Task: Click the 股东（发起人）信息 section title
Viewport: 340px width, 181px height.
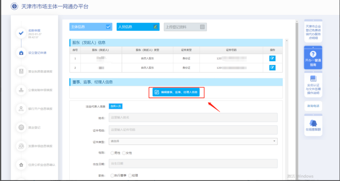Action: pos(89,43)
